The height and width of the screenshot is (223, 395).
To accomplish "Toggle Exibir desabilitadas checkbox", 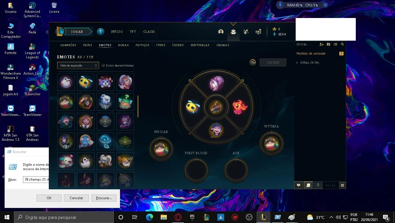I will [x=103, y=66].
